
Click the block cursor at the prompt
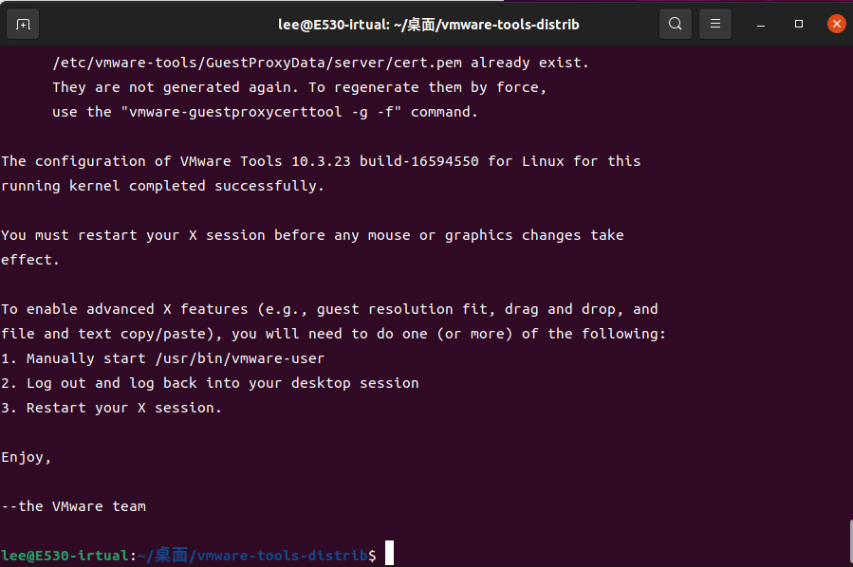click(x=389, y=555)
